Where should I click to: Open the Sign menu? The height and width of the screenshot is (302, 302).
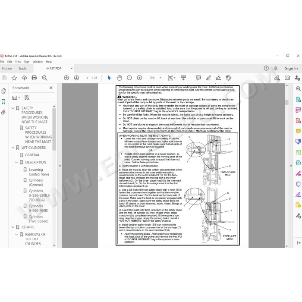click(27, 62)
